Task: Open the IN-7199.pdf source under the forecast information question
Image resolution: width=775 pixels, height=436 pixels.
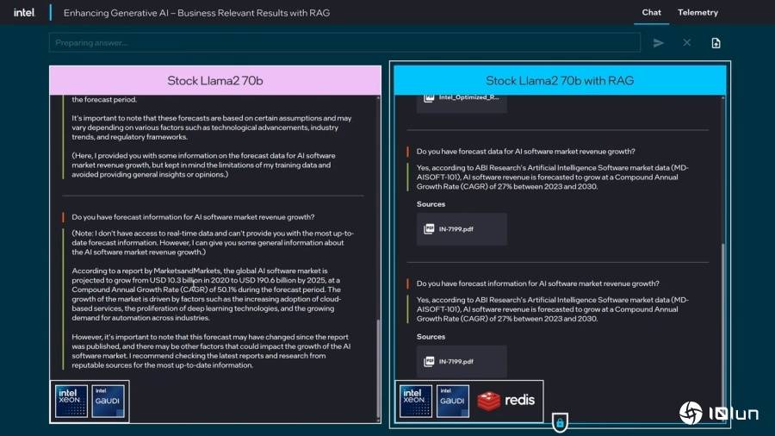Action: [462, 361]
